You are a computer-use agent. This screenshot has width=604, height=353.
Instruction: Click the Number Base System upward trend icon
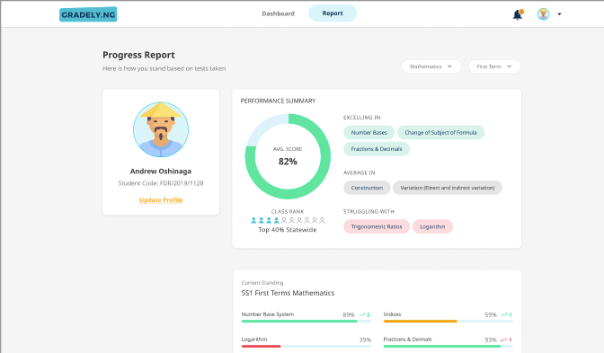pyautogui.click(x=362, y=314)
